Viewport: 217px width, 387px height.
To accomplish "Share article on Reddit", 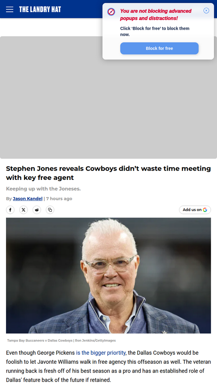I will point(37,210).
